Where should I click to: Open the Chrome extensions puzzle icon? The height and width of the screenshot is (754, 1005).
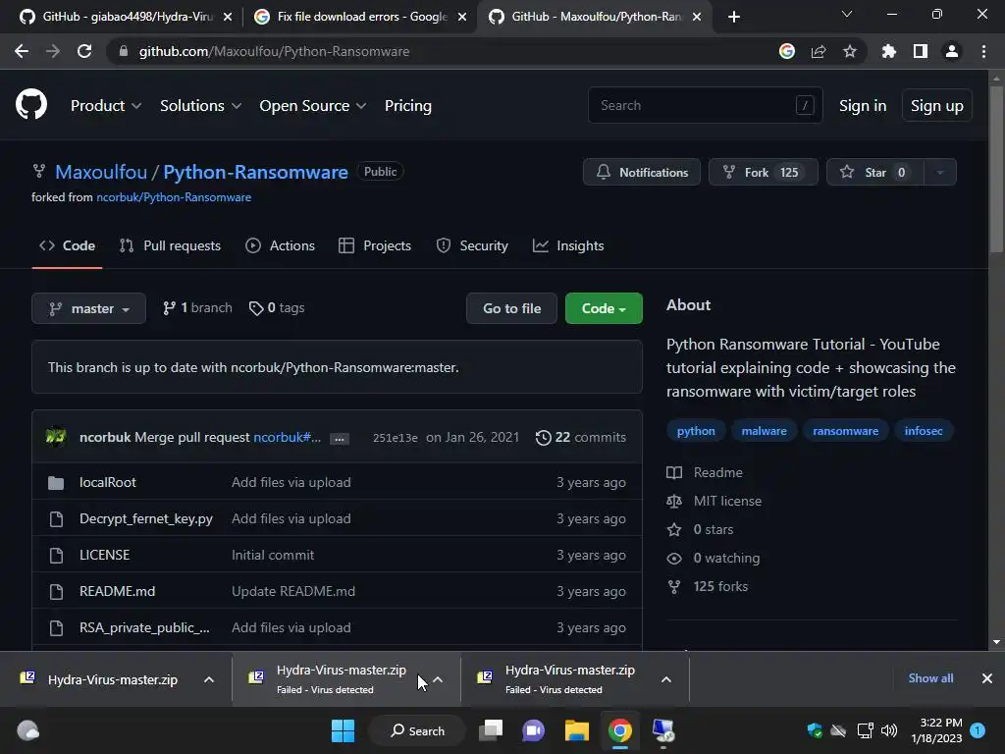click(889, 51)
